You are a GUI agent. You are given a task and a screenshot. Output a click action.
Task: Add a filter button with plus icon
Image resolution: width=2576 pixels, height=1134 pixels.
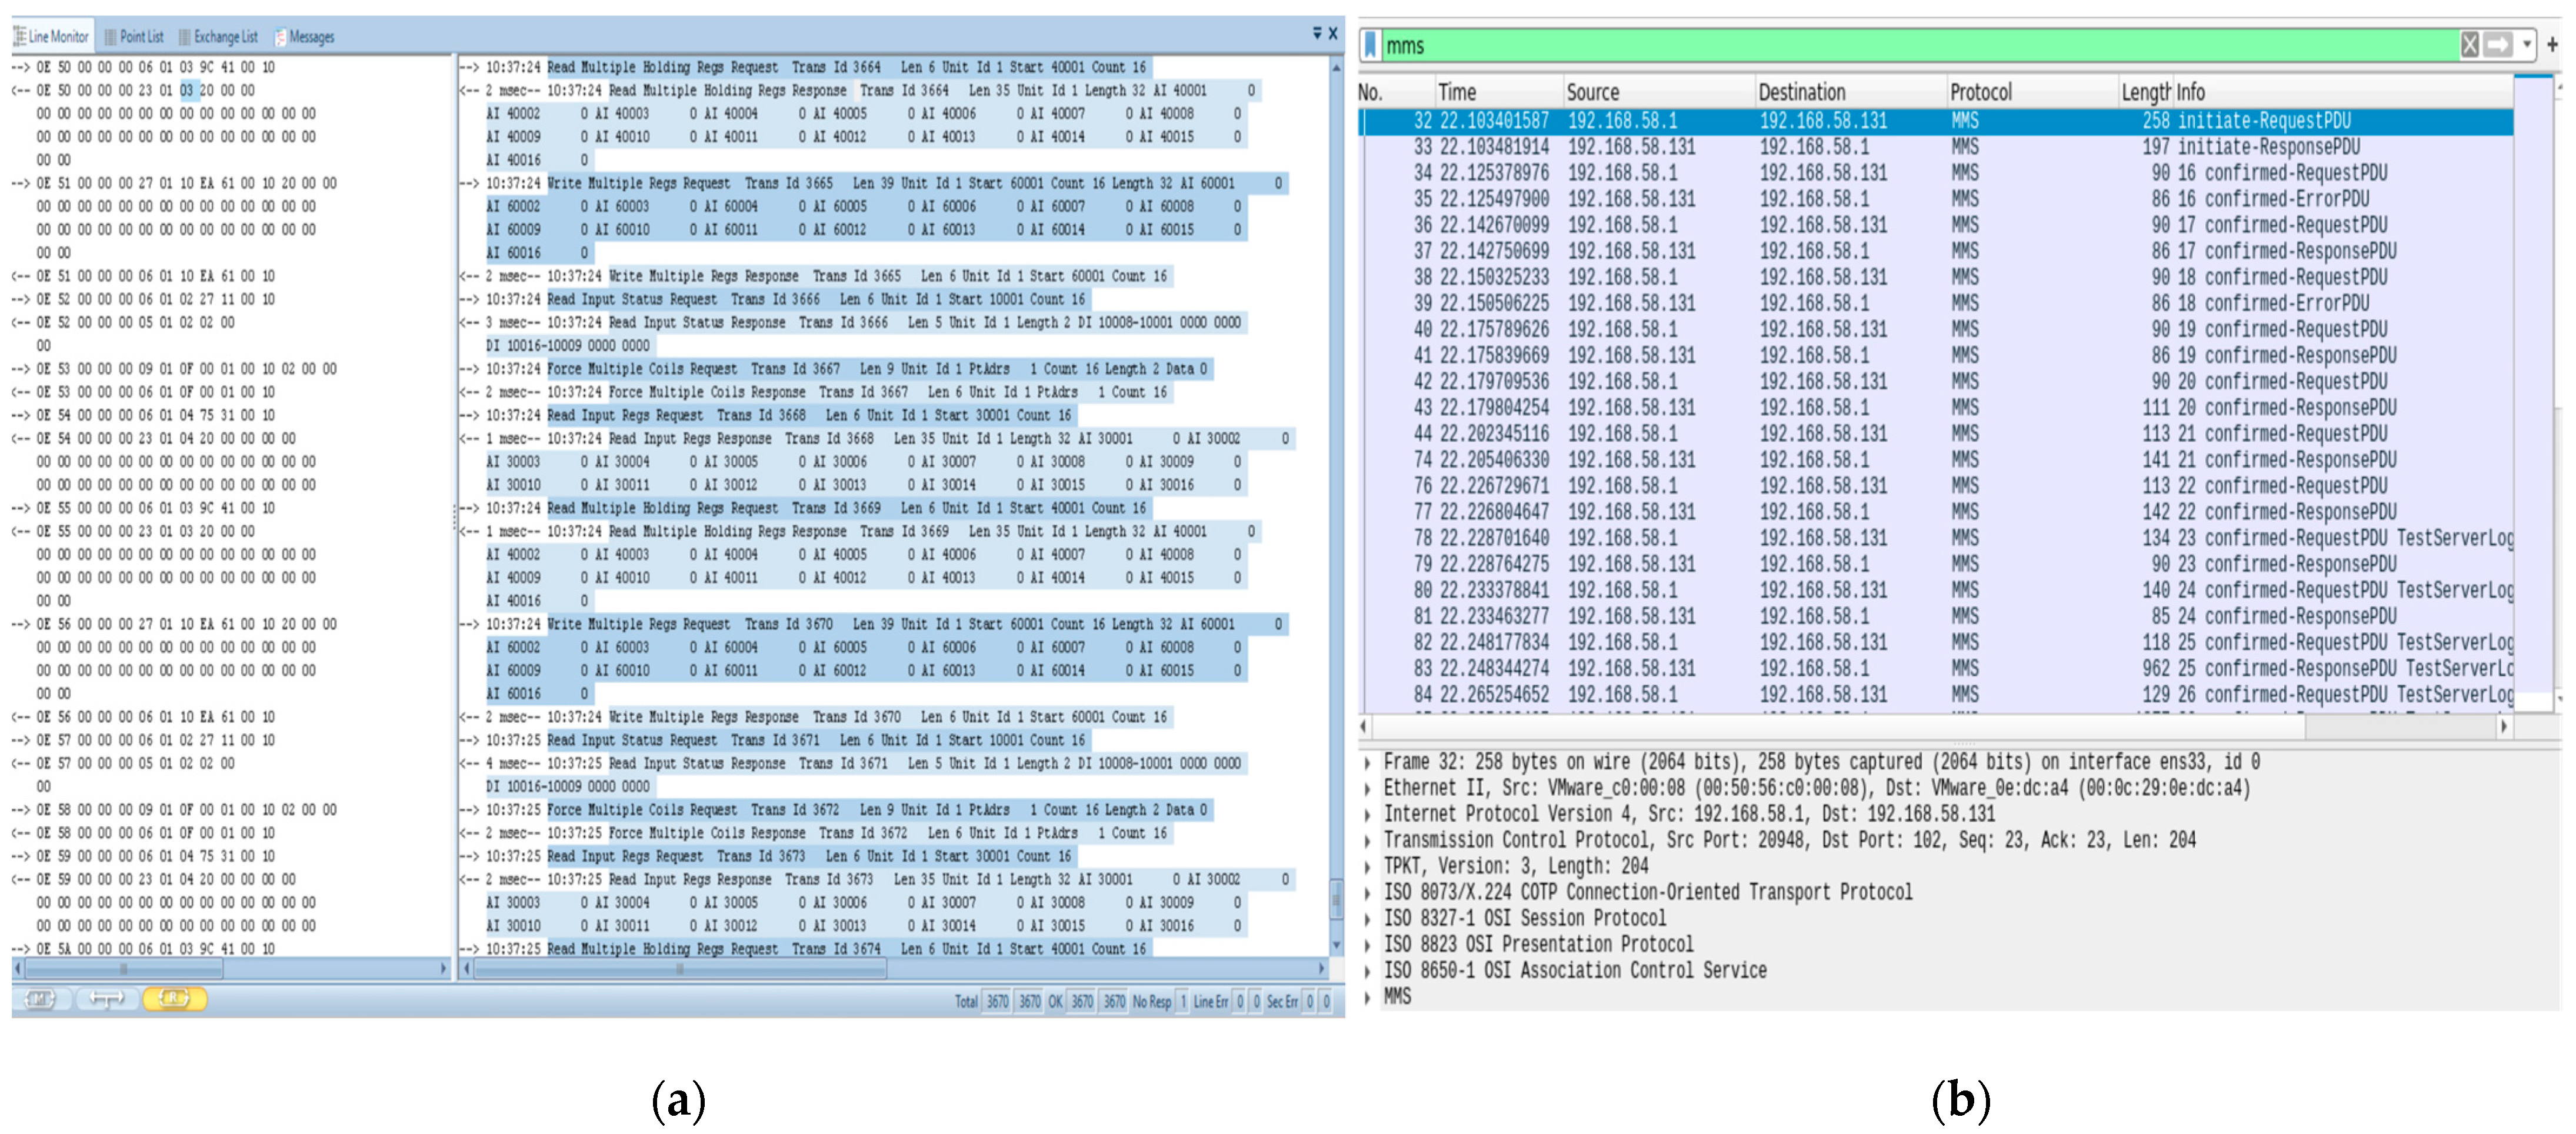point(2552,45)
